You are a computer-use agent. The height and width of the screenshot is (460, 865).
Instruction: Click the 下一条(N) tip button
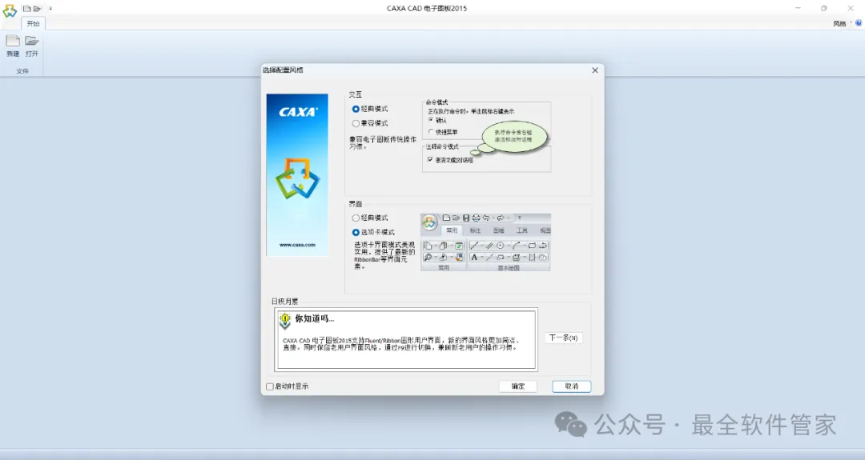pos(563,338)
